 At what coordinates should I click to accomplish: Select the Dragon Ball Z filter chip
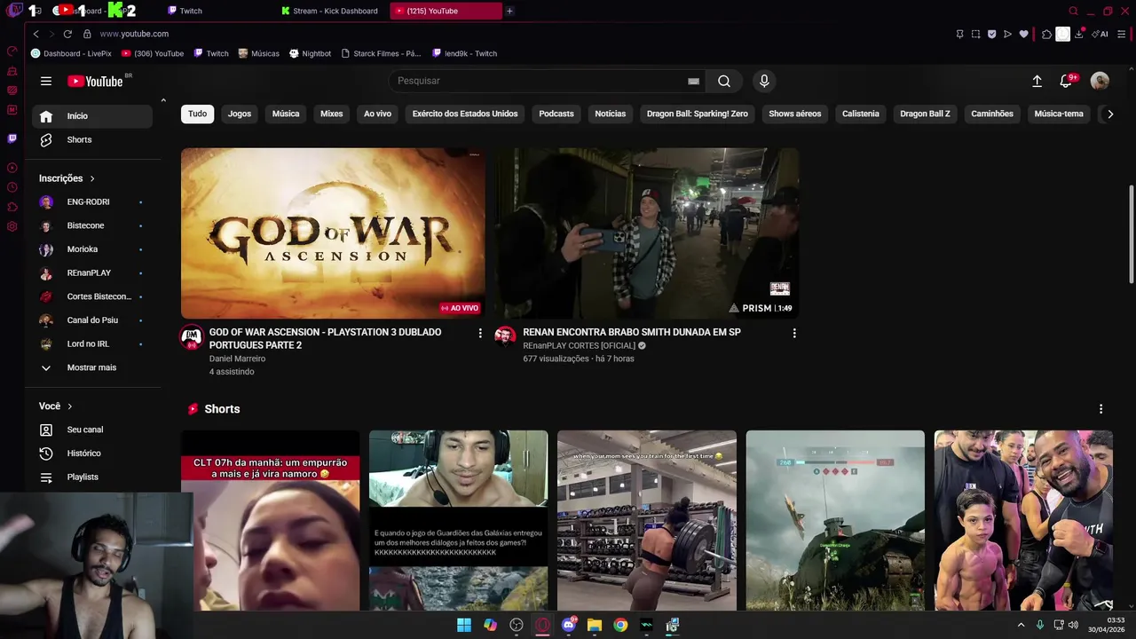925,114
